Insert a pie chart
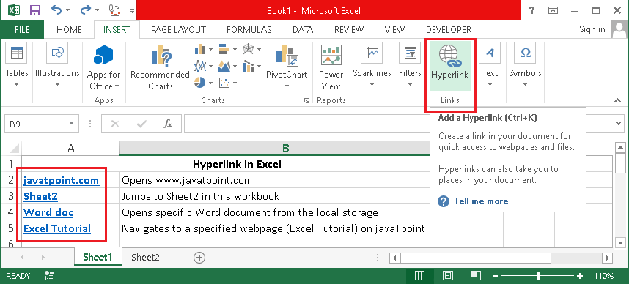The width and height of the screenshot is (629, 284). pos(200,83)
